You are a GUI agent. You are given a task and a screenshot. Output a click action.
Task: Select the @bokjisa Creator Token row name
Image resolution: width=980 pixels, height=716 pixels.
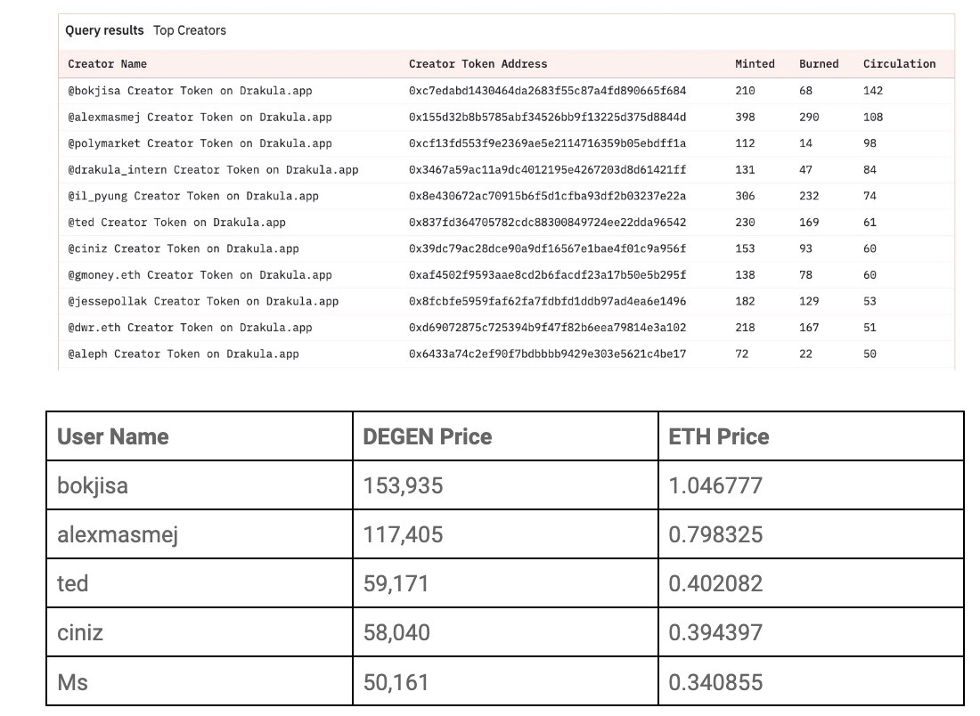[x=190, y=91]
